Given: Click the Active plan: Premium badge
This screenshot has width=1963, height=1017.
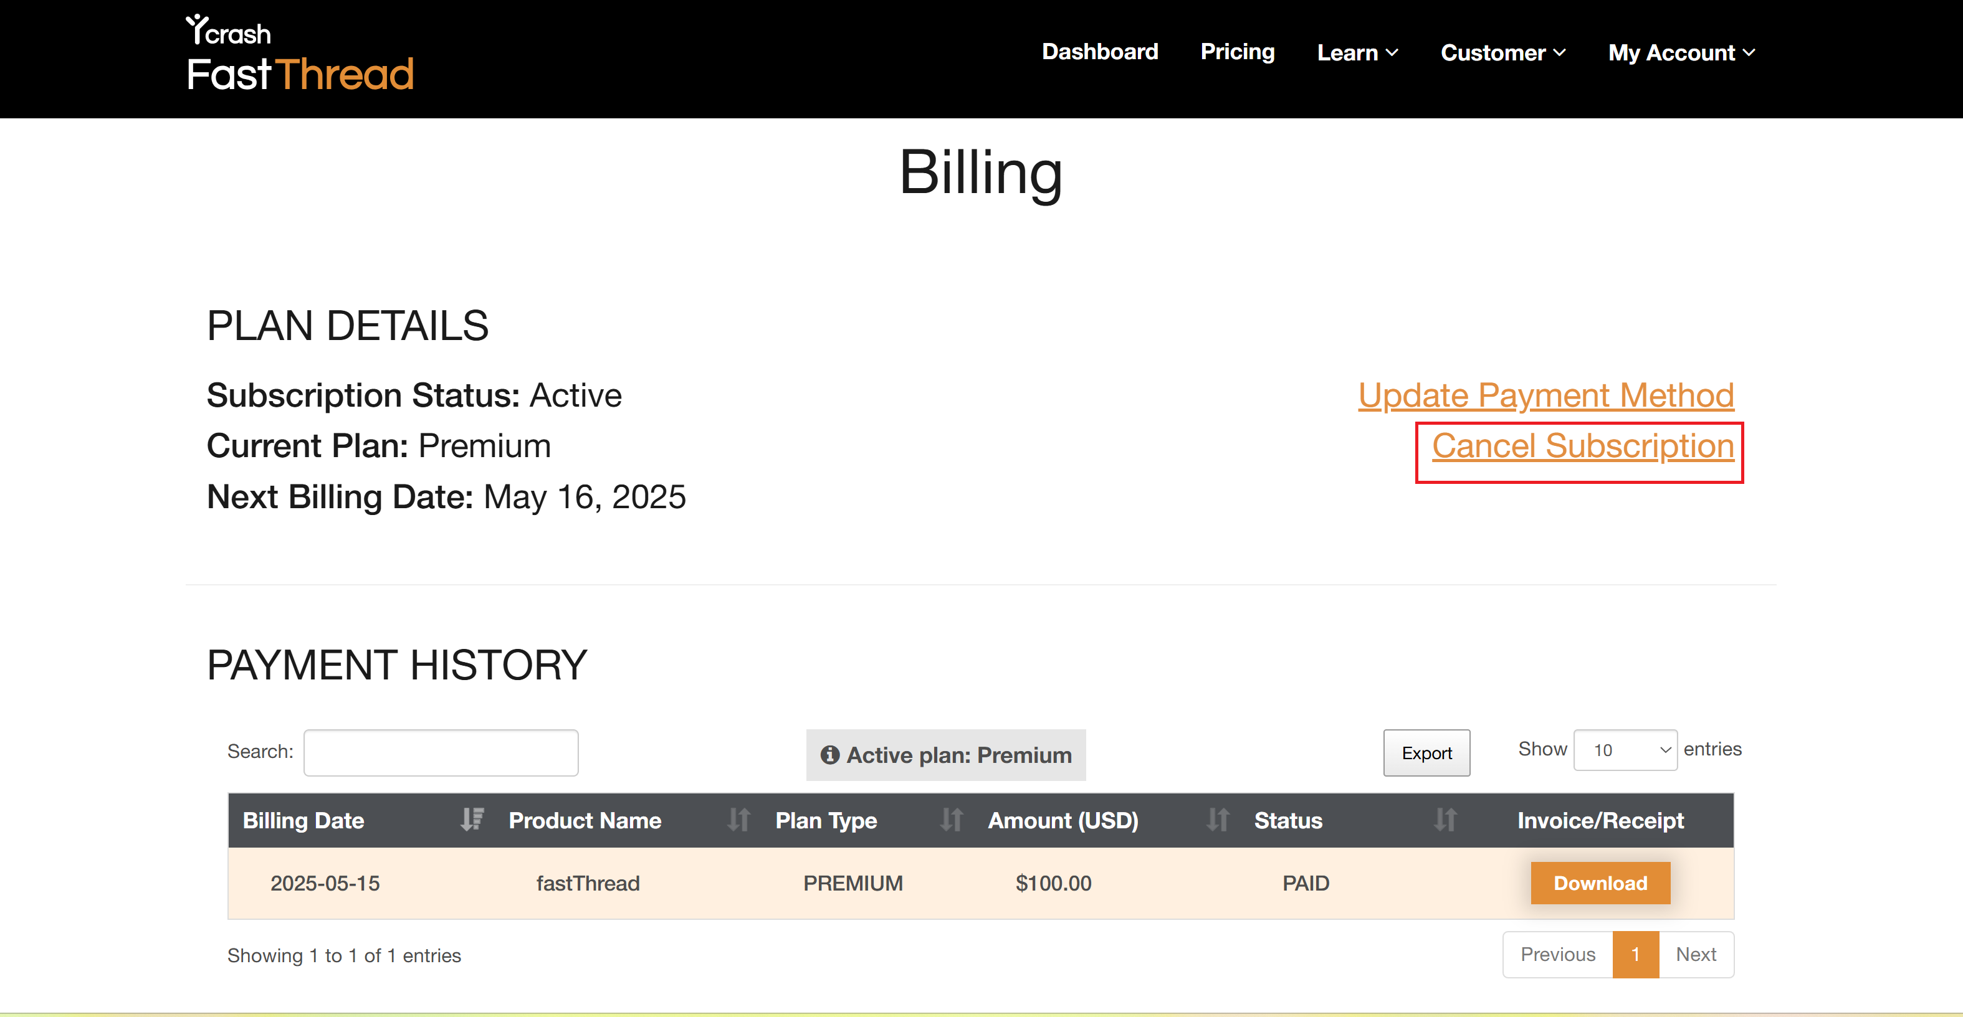Looking at the screenshot, I should click(946, 755).
